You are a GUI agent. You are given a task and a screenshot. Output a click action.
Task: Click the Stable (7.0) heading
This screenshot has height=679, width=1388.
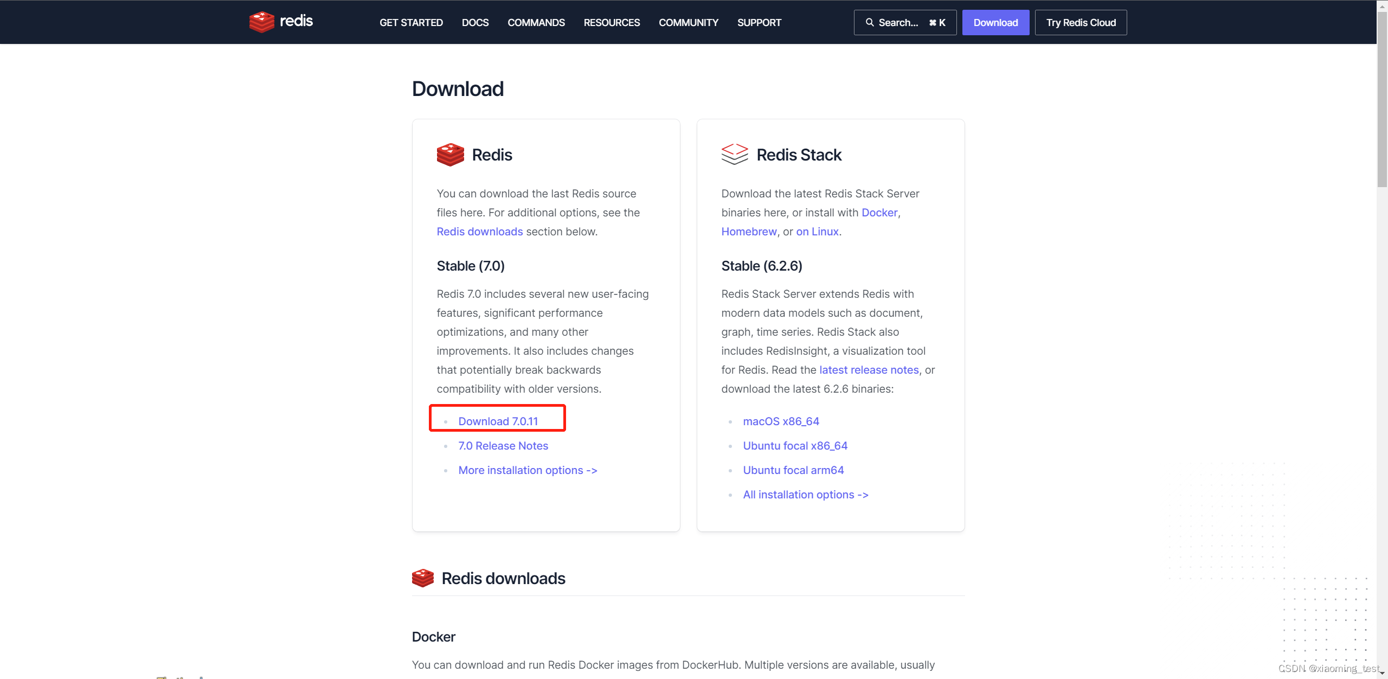(x=471, y=266)
